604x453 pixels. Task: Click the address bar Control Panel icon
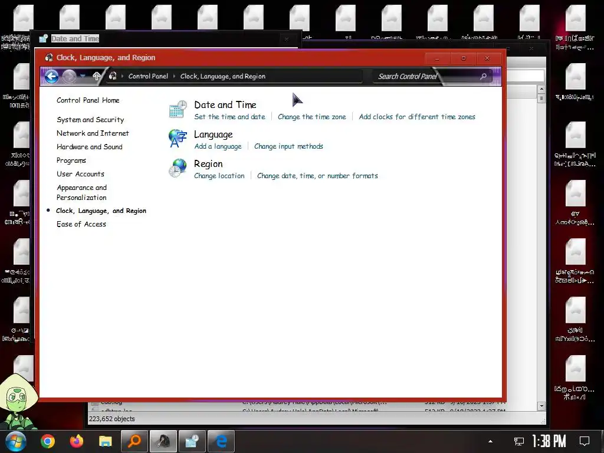[x=113, y=76]
